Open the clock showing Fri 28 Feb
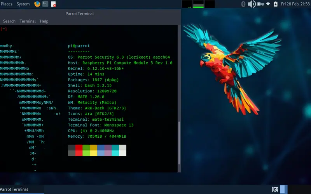This screenshot has width=311, height=194. pos(295,4)
